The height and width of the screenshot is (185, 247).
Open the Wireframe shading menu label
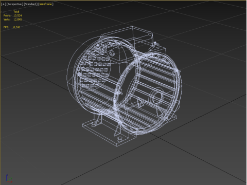(x=46, y=4)
